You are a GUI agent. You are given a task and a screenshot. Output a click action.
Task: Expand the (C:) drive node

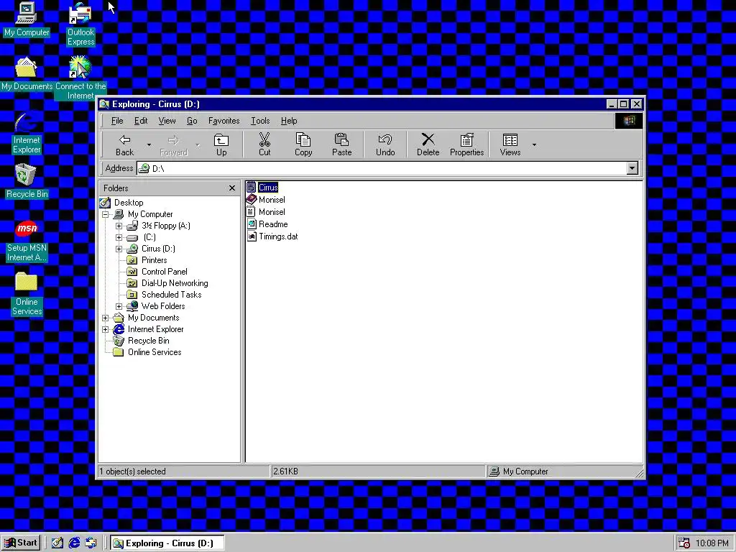click(x=119, y=237)
